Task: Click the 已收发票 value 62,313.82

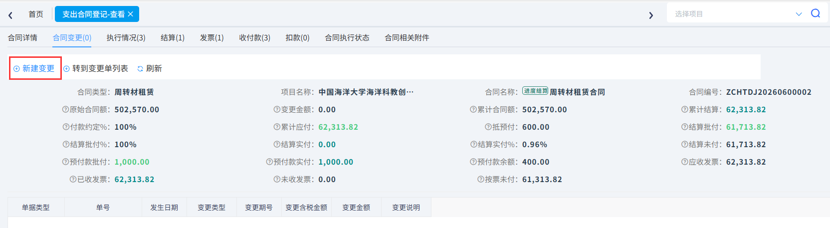Action: click(x=134, y=179)
